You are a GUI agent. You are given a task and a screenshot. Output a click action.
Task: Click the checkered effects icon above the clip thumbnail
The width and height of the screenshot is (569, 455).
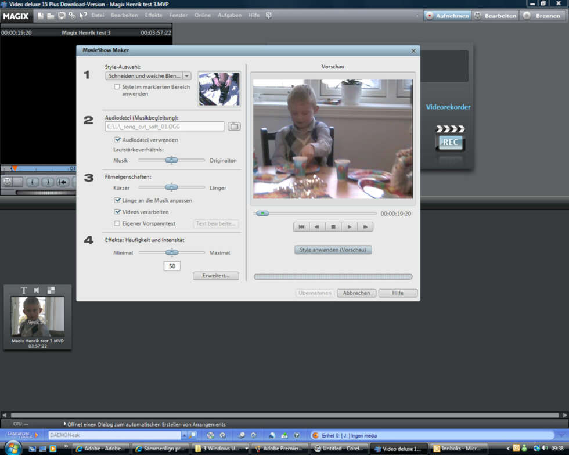51,290
